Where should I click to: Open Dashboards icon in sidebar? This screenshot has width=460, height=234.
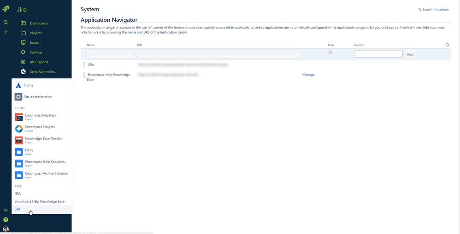pyautogui.click(x=23, y=23)
